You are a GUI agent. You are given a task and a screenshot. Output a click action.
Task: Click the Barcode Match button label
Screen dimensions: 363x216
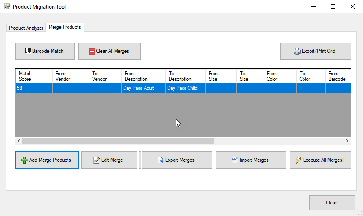(48, 51)
